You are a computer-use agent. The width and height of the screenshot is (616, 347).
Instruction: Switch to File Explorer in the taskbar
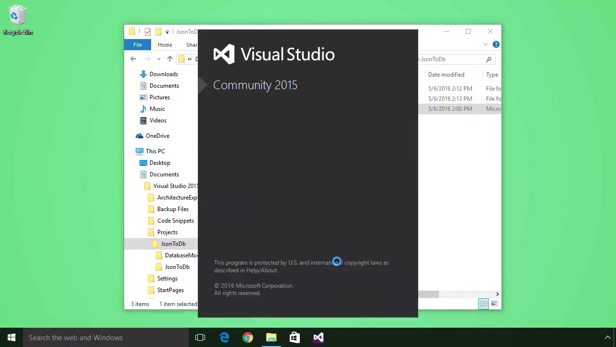[x=271, y=337]
